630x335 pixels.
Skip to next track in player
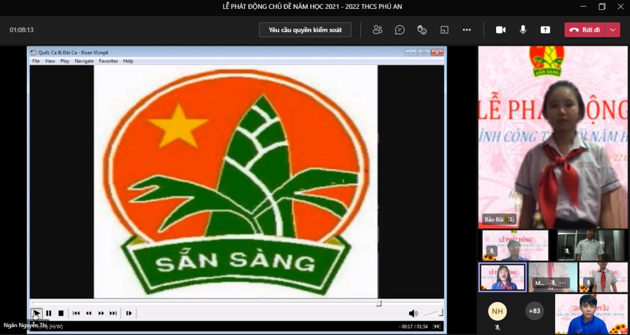coord(113,313)
